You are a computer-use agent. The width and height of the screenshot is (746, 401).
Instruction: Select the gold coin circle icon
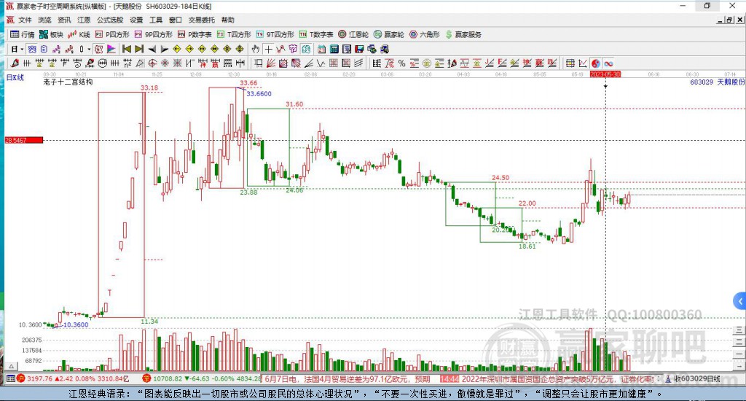(x=427, y=63)
